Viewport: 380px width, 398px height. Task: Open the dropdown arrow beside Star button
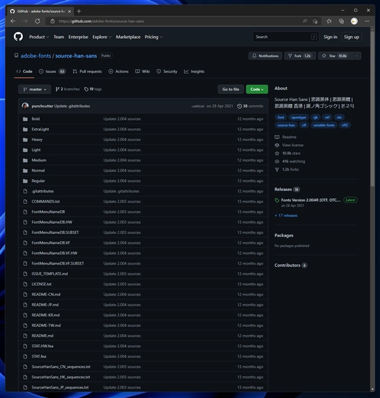coord(356,56)
